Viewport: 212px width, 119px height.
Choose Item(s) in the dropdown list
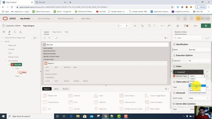coord(192,81)
